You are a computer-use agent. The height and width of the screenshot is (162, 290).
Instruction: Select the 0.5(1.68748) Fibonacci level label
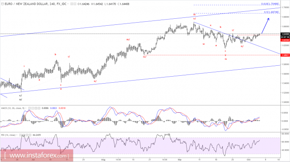pyautogui.click(x=272, y=12)
